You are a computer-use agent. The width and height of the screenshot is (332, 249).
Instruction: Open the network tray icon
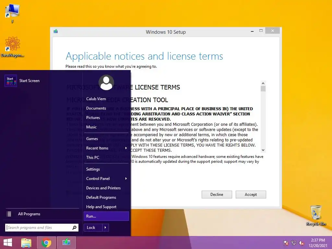coord(294,243)
